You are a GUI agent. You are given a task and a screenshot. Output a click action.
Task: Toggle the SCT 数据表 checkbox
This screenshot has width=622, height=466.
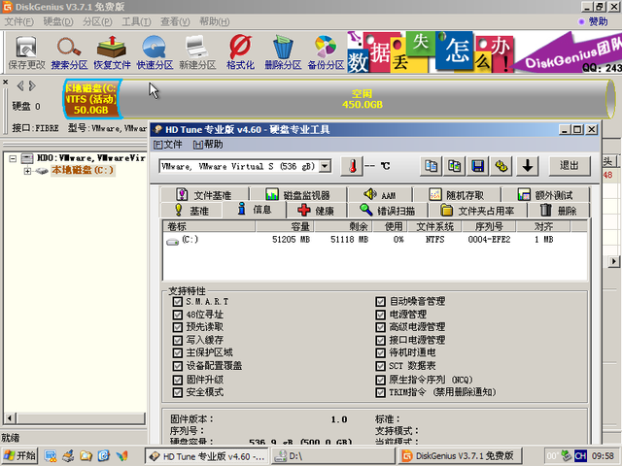pos(380,366)
